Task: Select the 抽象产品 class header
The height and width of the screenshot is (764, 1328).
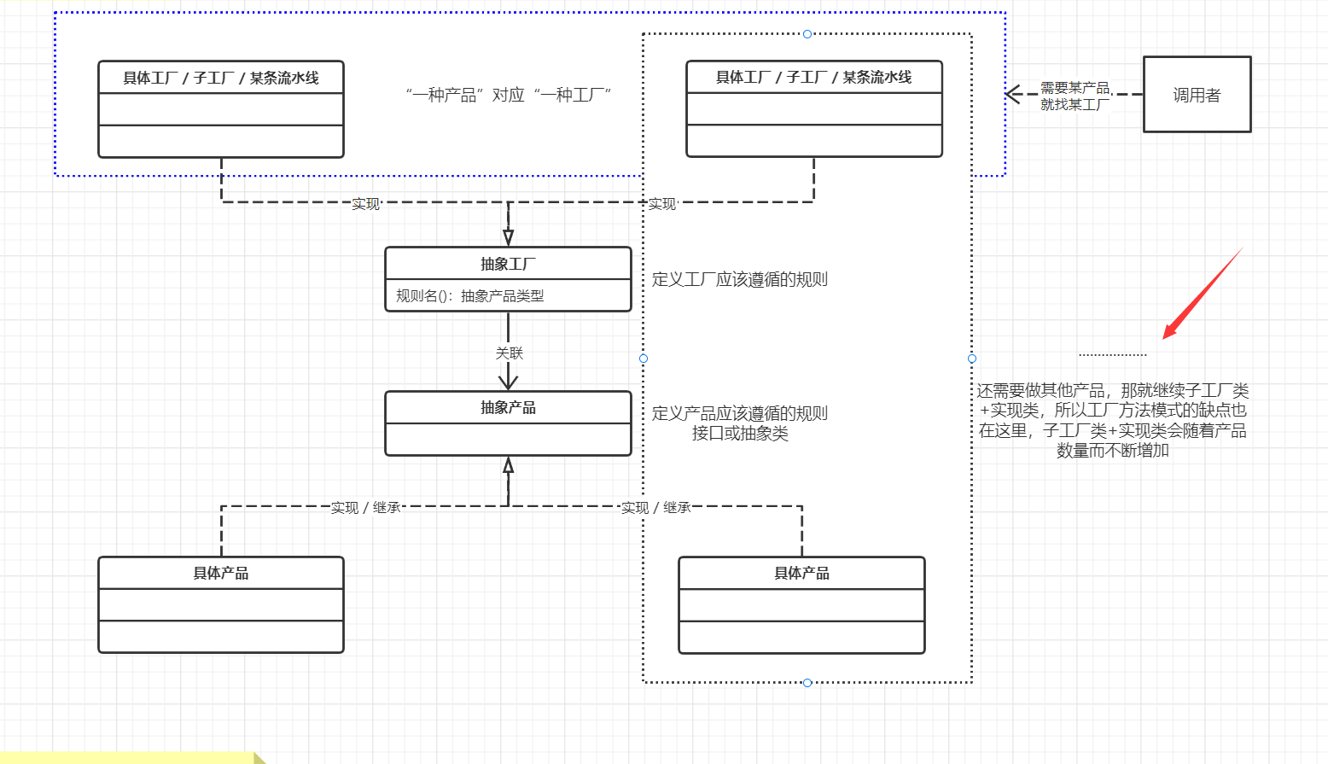Action: 508,407
